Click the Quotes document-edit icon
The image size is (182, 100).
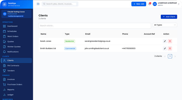pyautogui.click(x=4, y=41)
